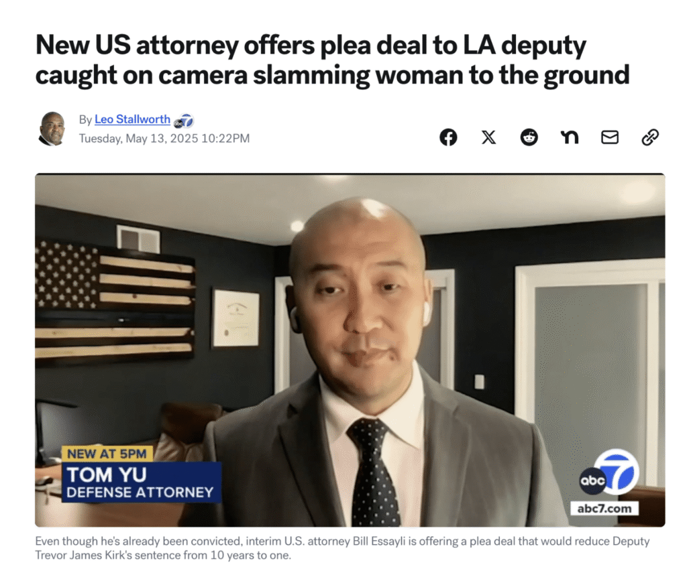Click the Tuesday, May 13, 2025 timestamp
687x579 pixels.
tap(164, 138)
